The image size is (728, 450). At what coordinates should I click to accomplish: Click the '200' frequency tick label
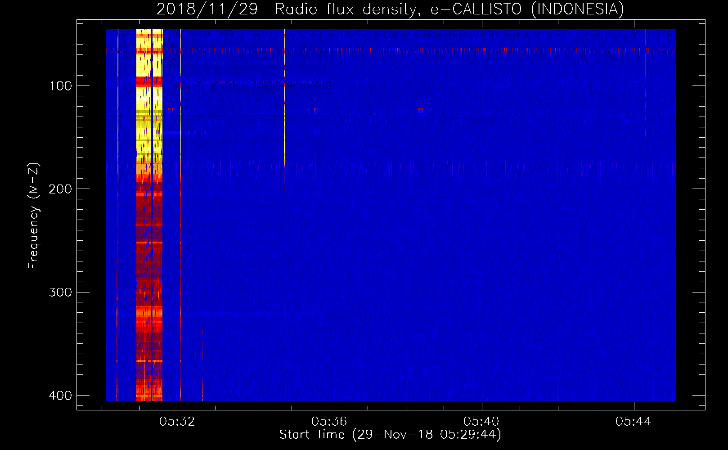[60, 189]
